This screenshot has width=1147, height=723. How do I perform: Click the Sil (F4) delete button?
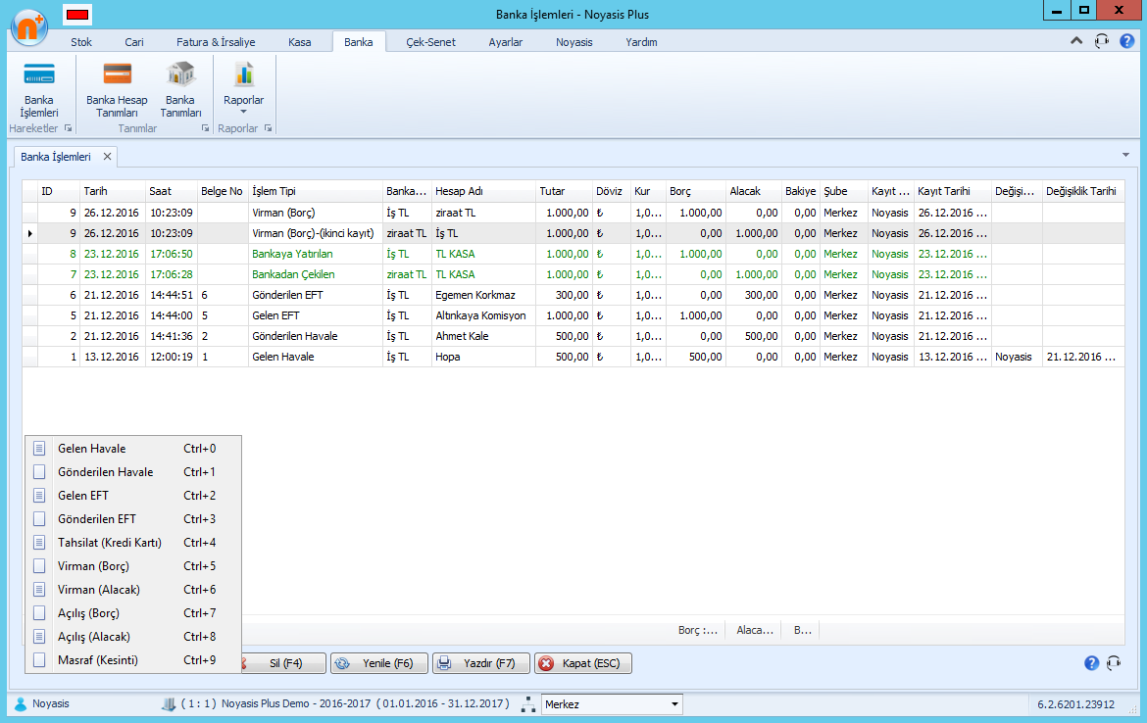tap(284, 663)
